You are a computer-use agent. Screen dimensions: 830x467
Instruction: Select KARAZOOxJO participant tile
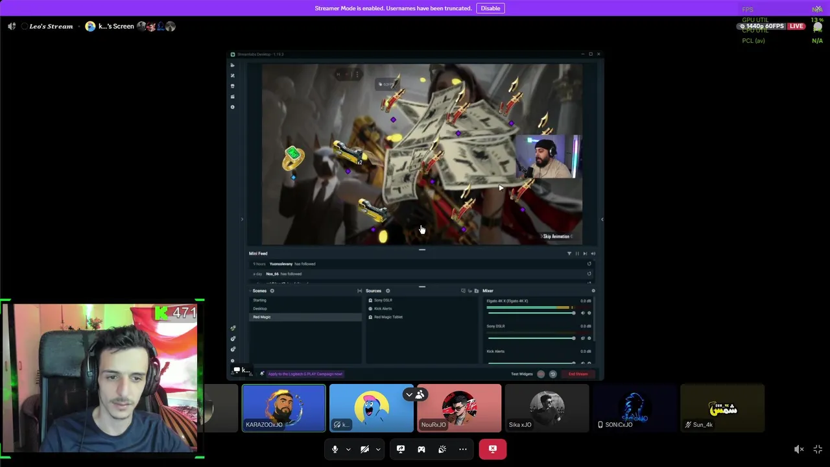click(284, 408)
